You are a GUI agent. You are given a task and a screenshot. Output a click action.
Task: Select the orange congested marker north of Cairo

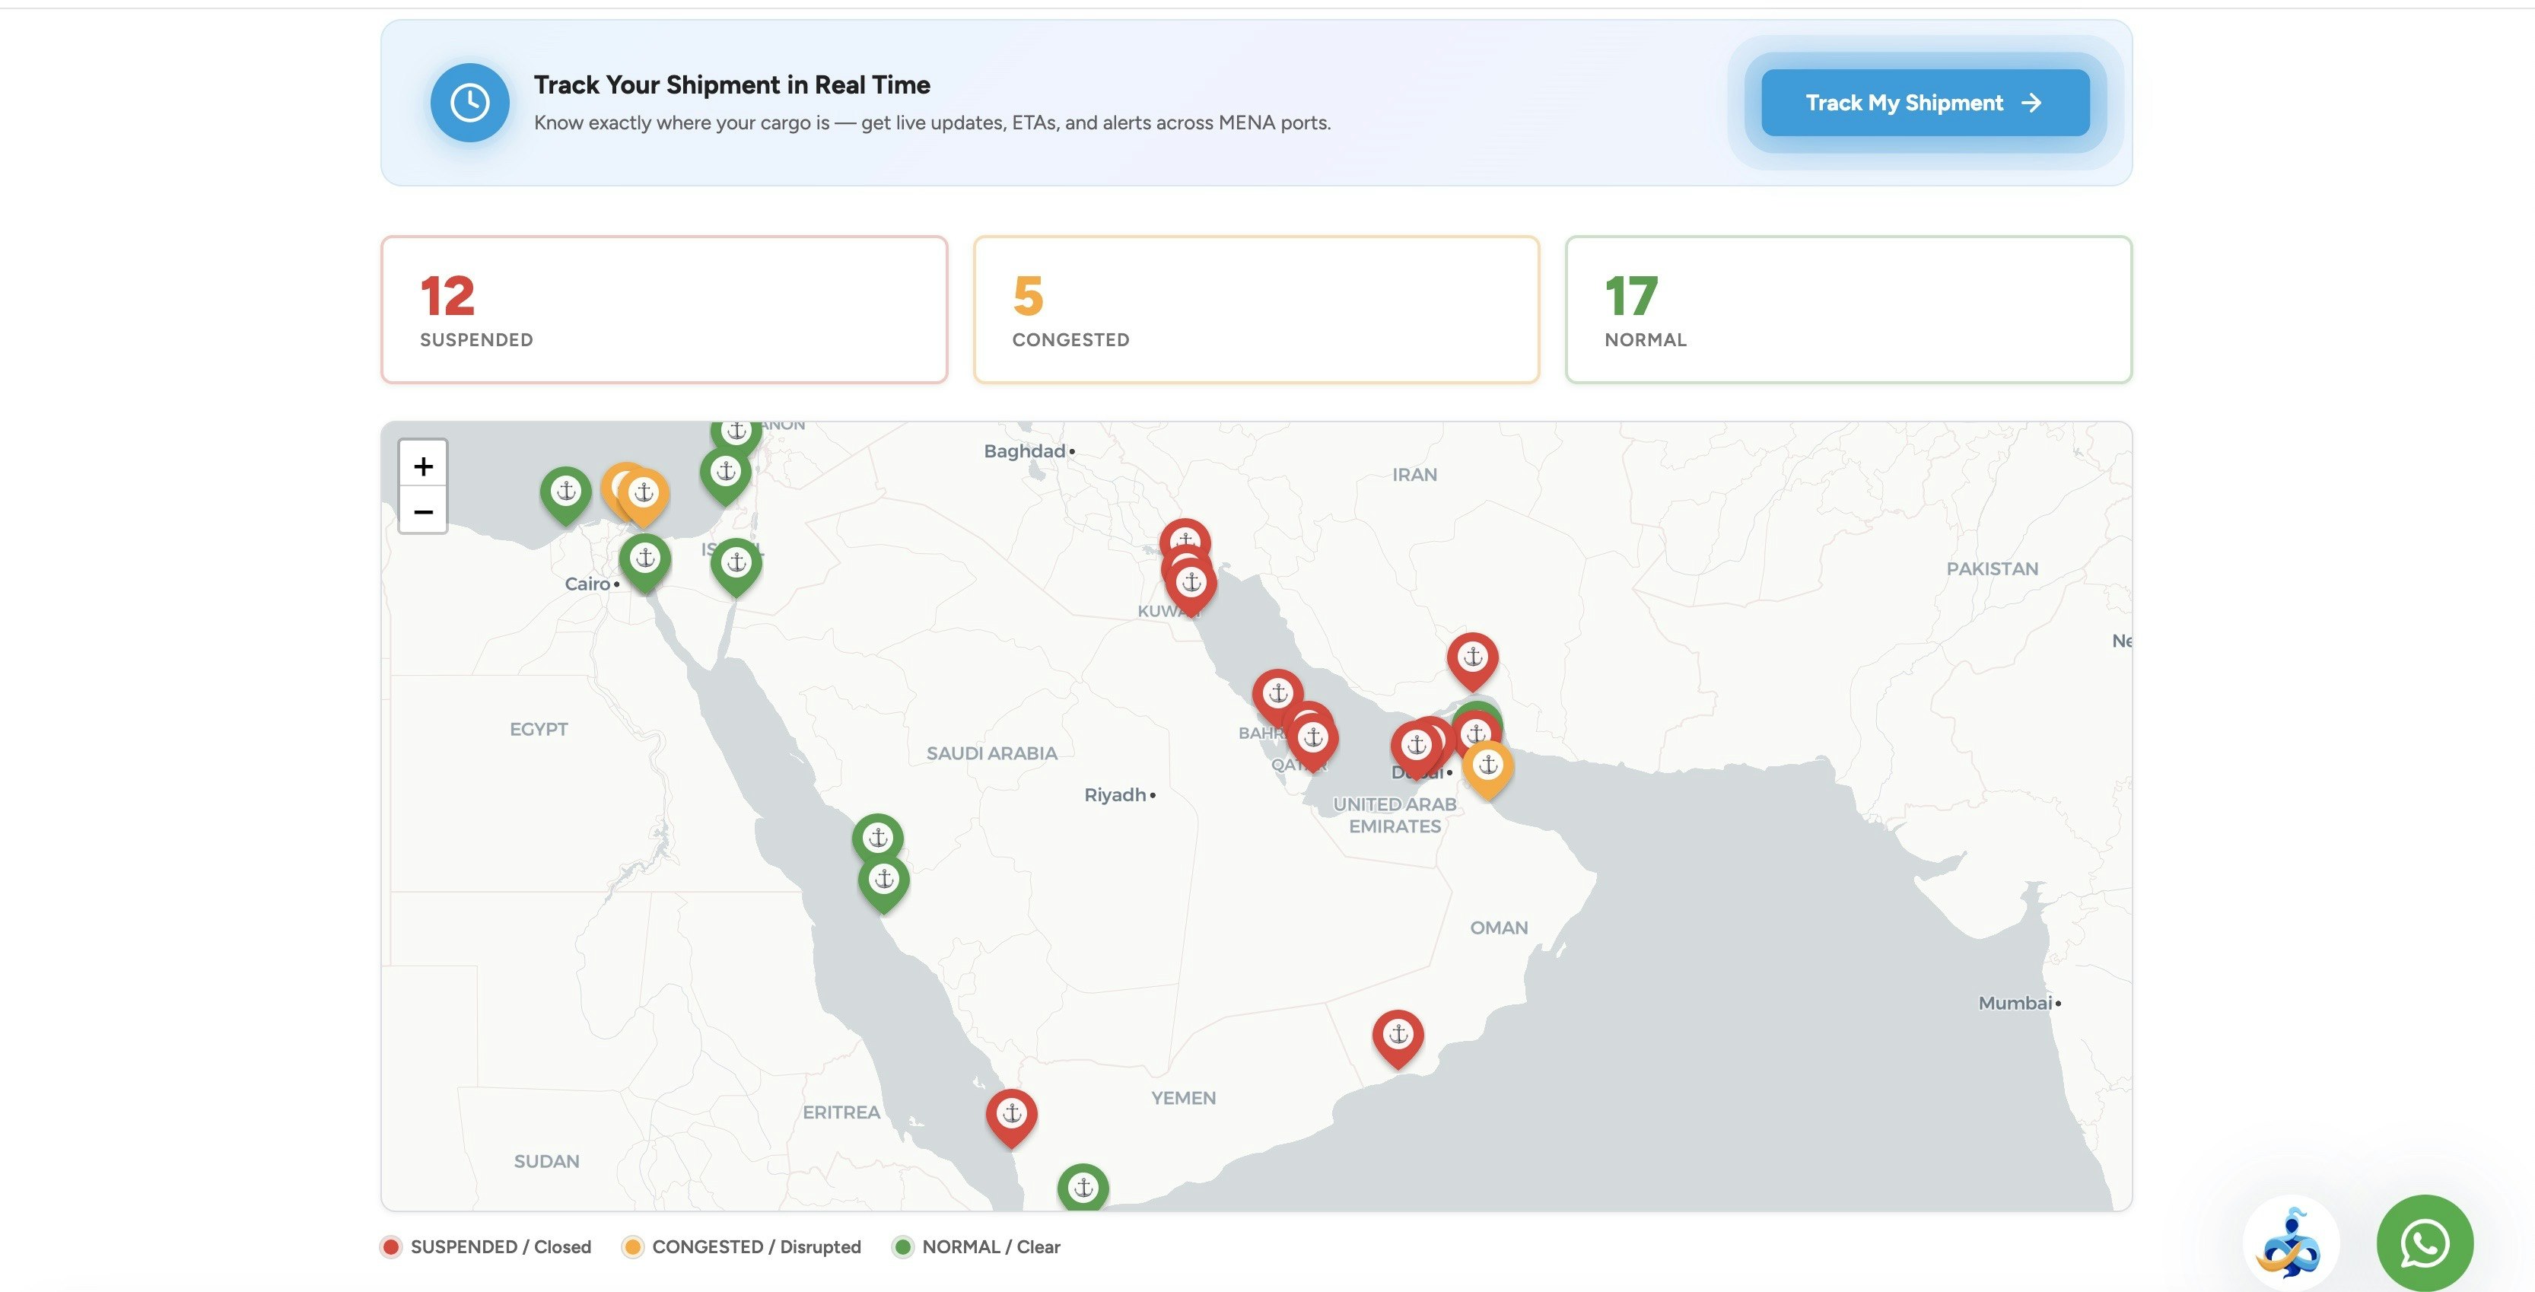point(644,493)
